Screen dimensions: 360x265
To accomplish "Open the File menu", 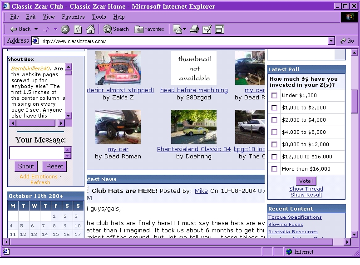I will click(x=15, y=17).
